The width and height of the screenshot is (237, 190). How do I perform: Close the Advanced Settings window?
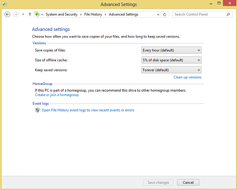click(230, 3)
